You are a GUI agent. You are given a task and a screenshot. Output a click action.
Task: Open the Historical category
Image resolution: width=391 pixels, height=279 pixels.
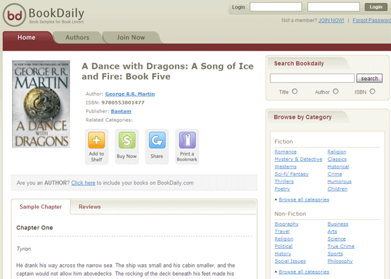(x=338, y=166)
